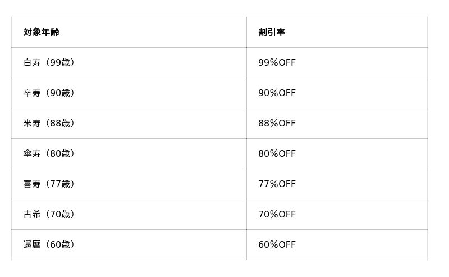This screenshot has height=277, width=449.
Task: Click the 対象年齢 column header
Action: point(41,32)
